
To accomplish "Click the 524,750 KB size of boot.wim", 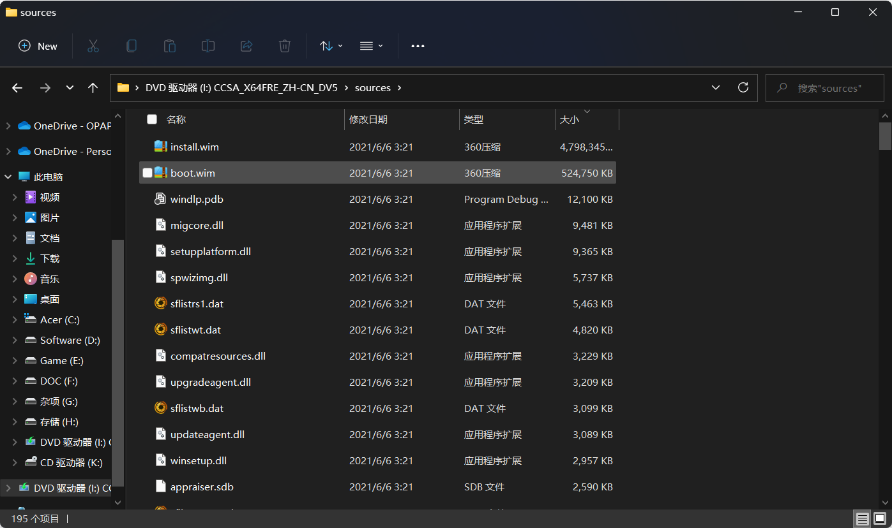I will pyautogui.click(x=587, y=173).
